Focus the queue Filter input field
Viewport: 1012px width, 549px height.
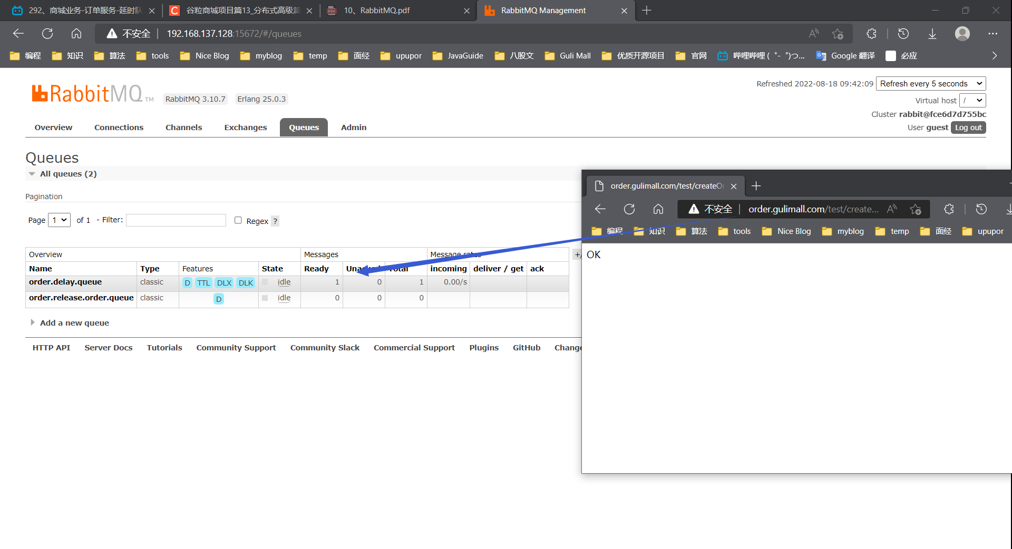click(x=176, y=220)
